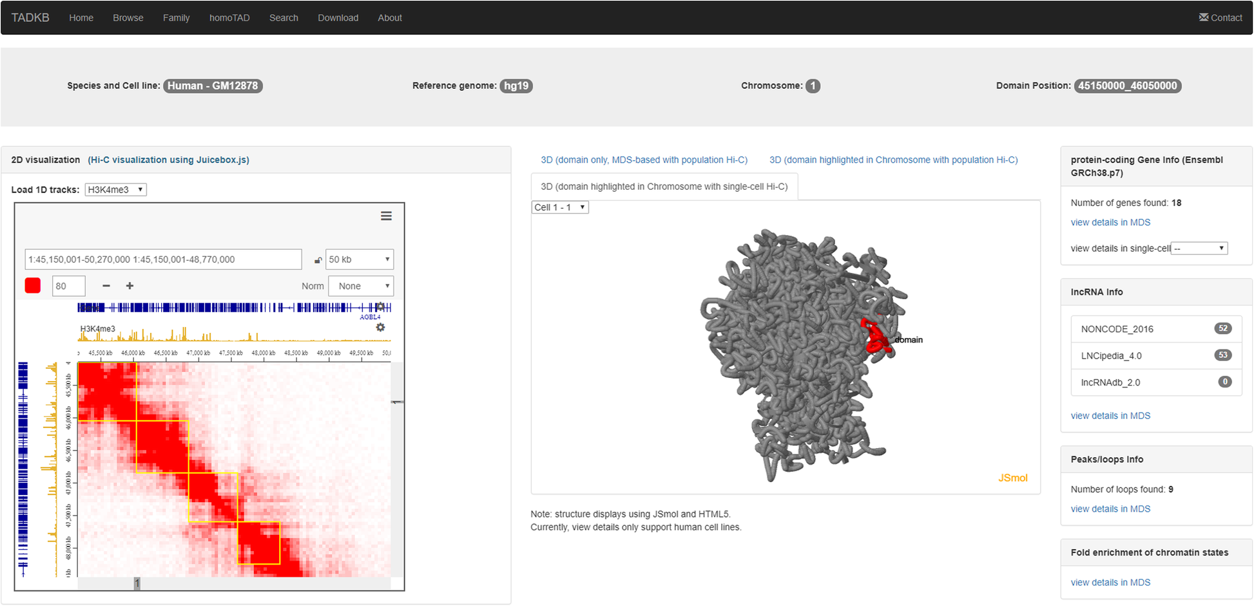
Task: Select NONCODE_2016 list row
Action: pos(1157,329)
